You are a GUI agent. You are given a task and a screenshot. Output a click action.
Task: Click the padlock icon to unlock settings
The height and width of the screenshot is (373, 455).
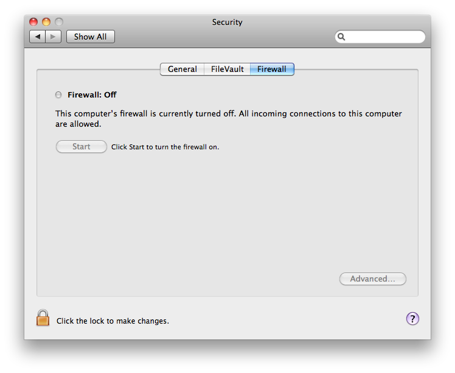[x=43, y=318]
